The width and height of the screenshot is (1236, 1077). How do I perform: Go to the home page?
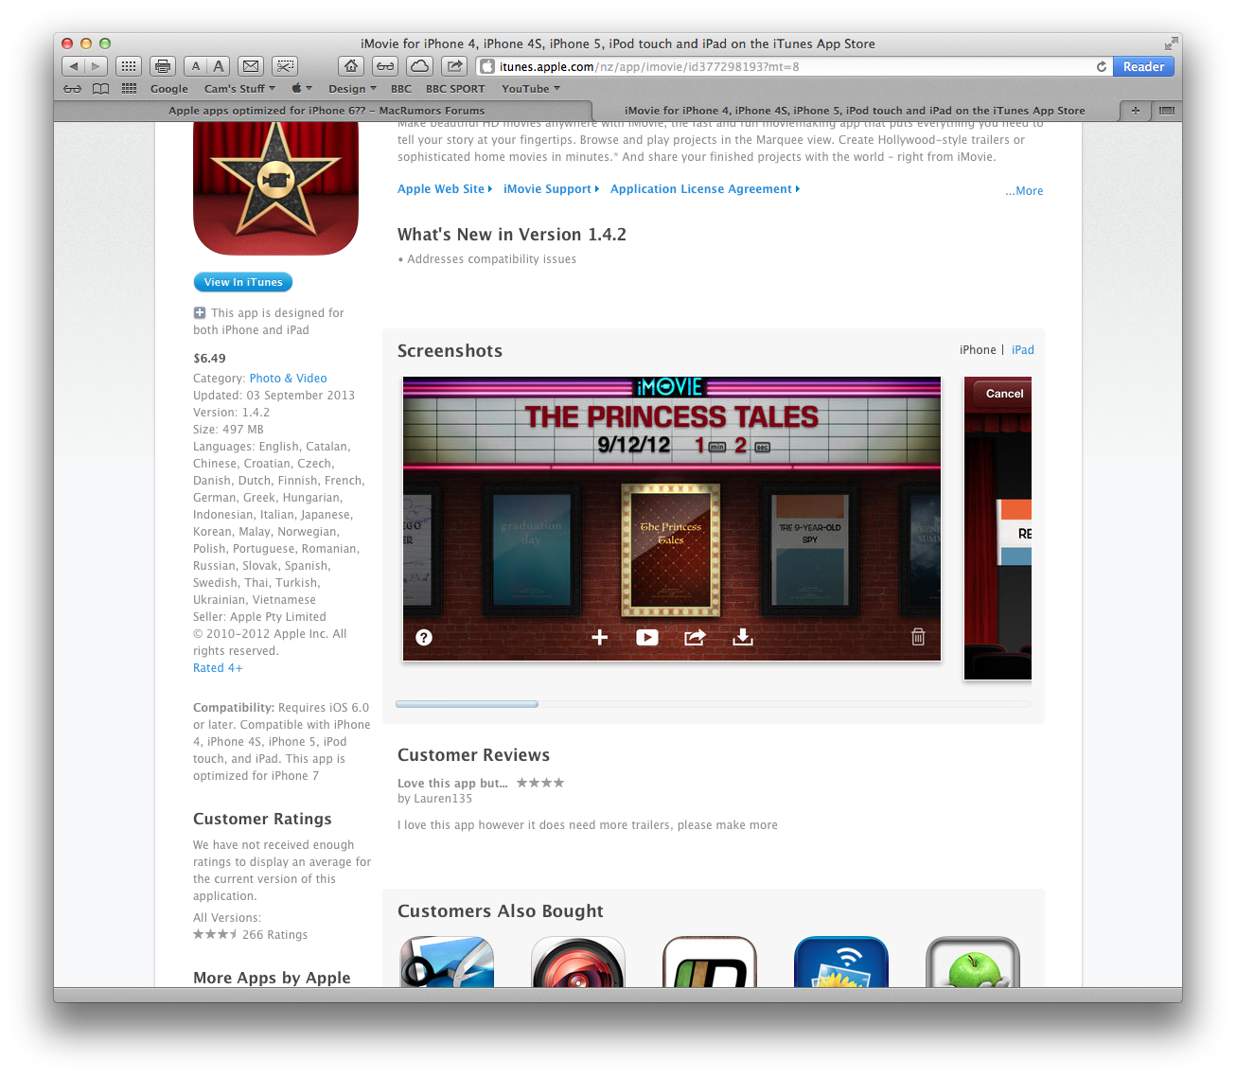point(351,66)
